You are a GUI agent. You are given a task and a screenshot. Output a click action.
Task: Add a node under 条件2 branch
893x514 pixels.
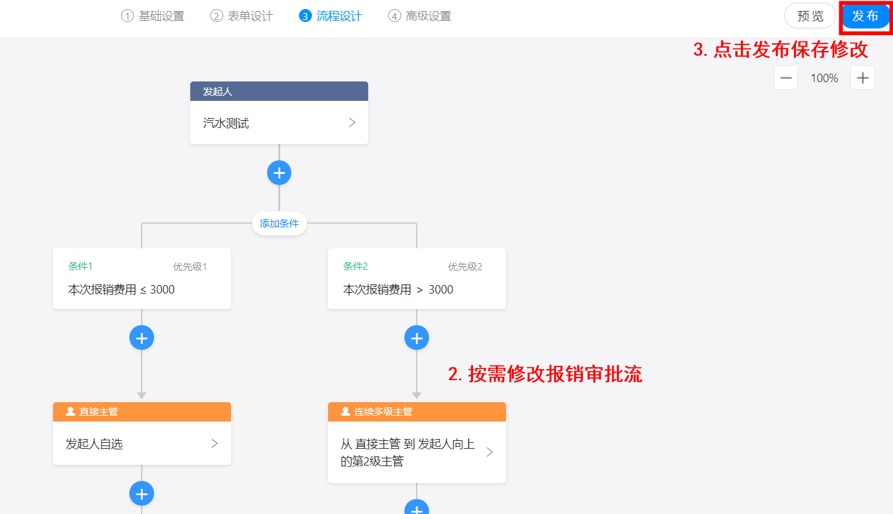click(417, 337)
